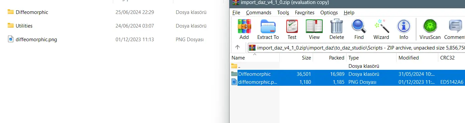
Task: Click the Diffeomorphic folder icon in Explorer
Action: pos(10,12)
